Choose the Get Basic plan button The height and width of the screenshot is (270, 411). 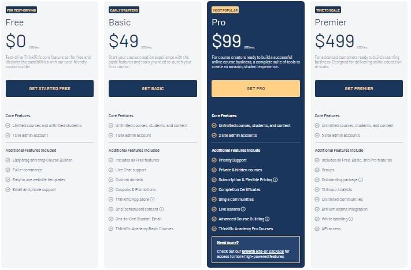(153, 88)
